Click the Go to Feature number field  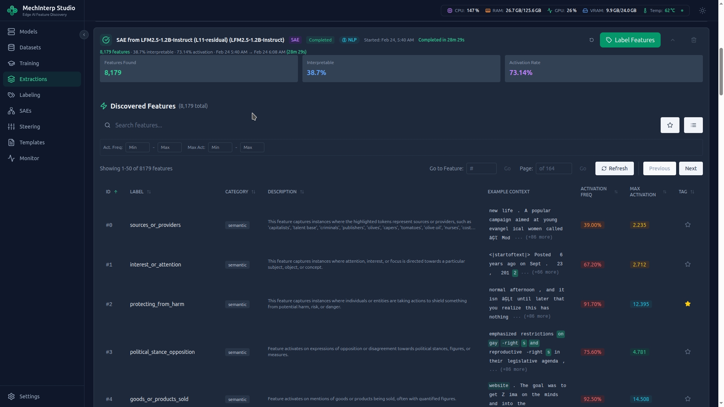point(481,168)
